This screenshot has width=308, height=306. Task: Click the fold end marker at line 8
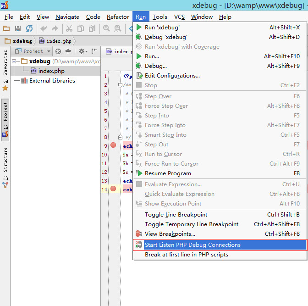coord(120,137)
